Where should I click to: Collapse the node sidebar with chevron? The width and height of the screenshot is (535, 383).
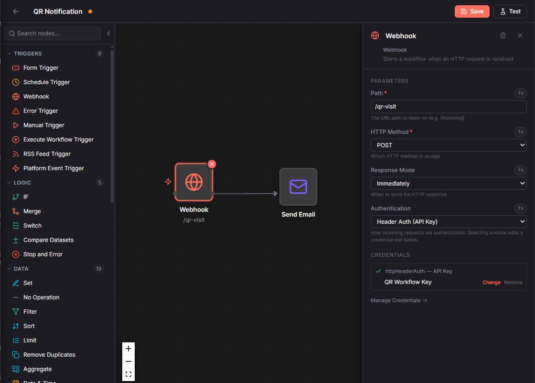108,33
